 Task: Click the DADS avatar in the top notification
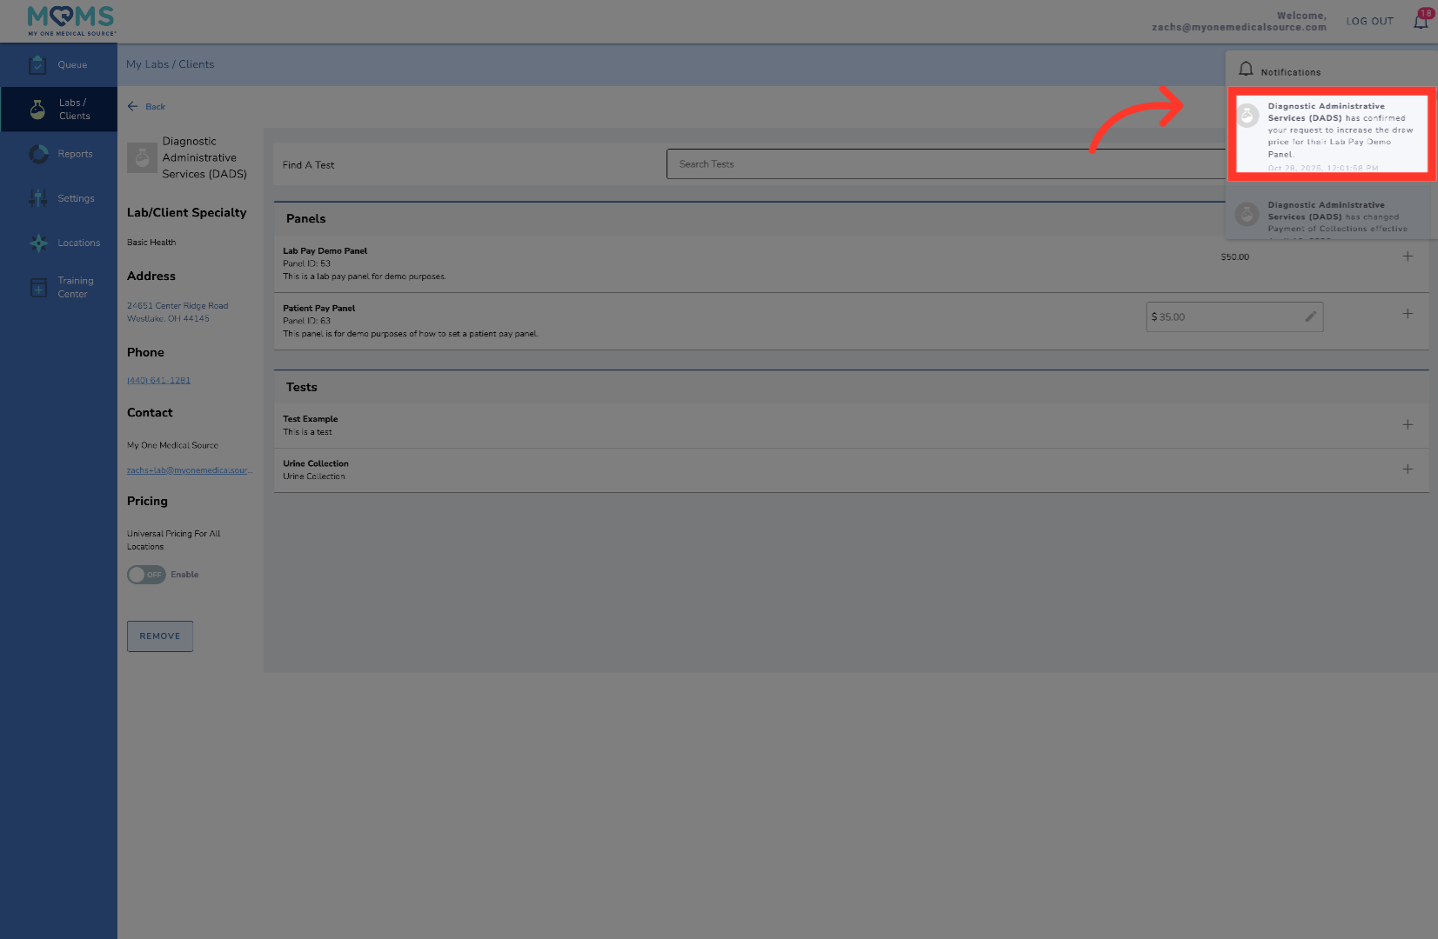tap(1247, 116)
